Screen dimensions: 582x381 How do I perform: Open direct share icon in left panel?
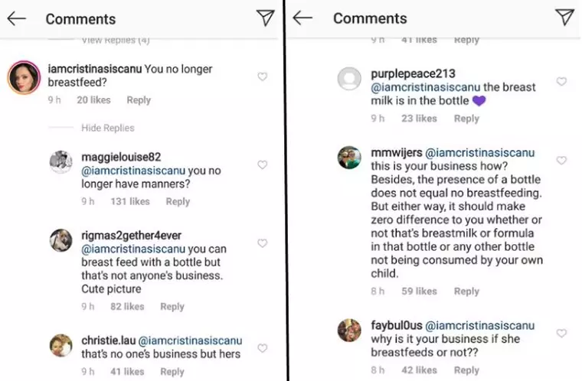[x=266, y=18]
